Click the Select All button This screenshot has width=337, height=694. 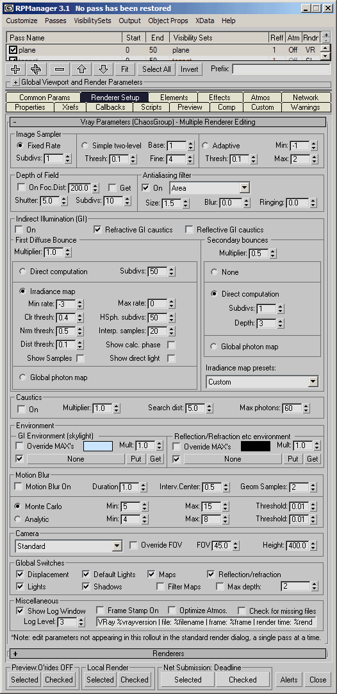tap(156, 69)
